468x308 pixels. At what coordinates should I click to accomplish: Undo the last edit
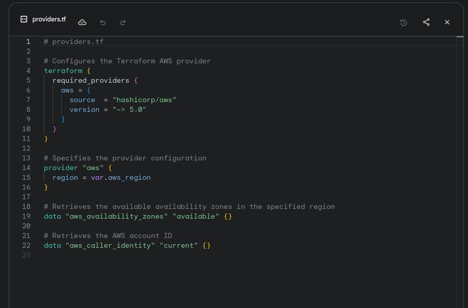pos(102,22)
